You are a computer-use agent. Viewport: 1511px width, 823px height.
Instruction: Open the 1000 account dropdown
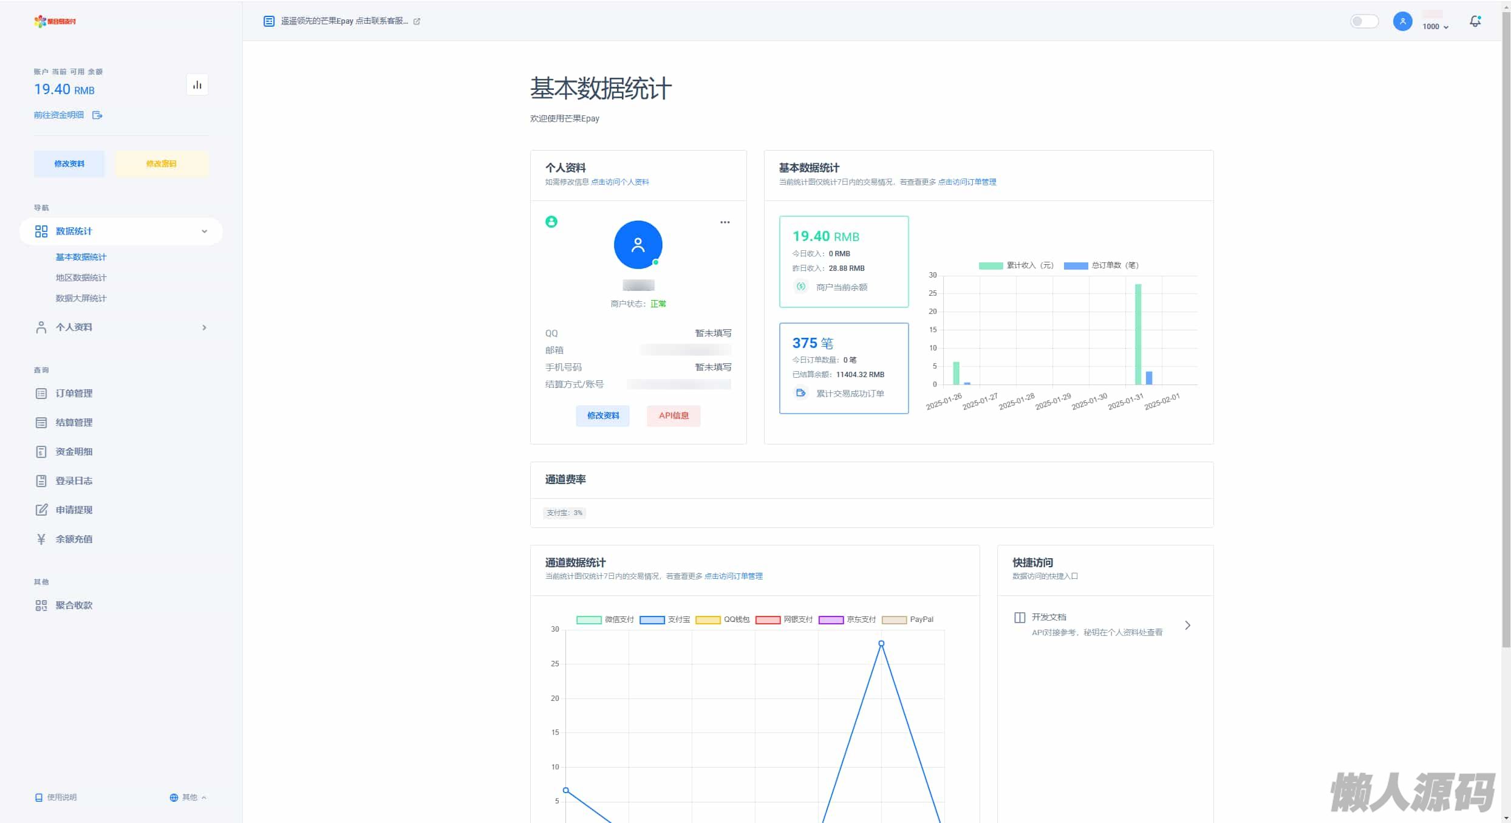(x=1435, y=27)
